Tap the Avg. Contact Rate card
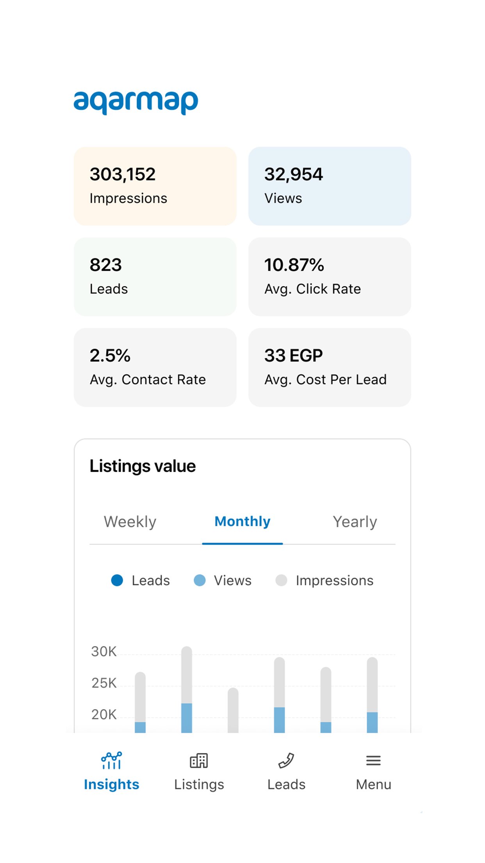 [x=155, y=367]
